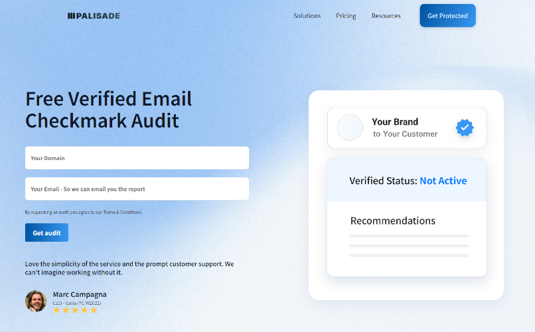Viewport: 535px width, 332px height.
Task: Click the 'Not Active' status text
Action: click(443, 181)
